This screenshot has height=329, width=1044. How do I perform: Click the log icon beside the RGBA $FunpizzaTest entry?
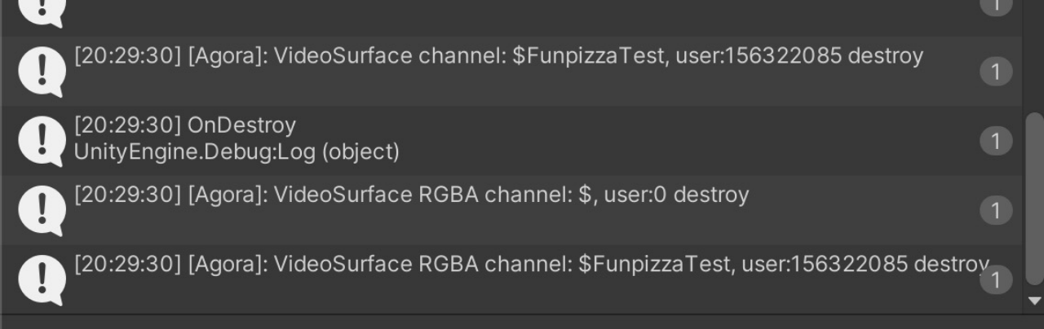coord(42,279)
